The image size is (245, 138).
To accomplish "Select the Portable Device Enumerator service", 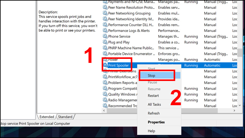I will point(131,54).
